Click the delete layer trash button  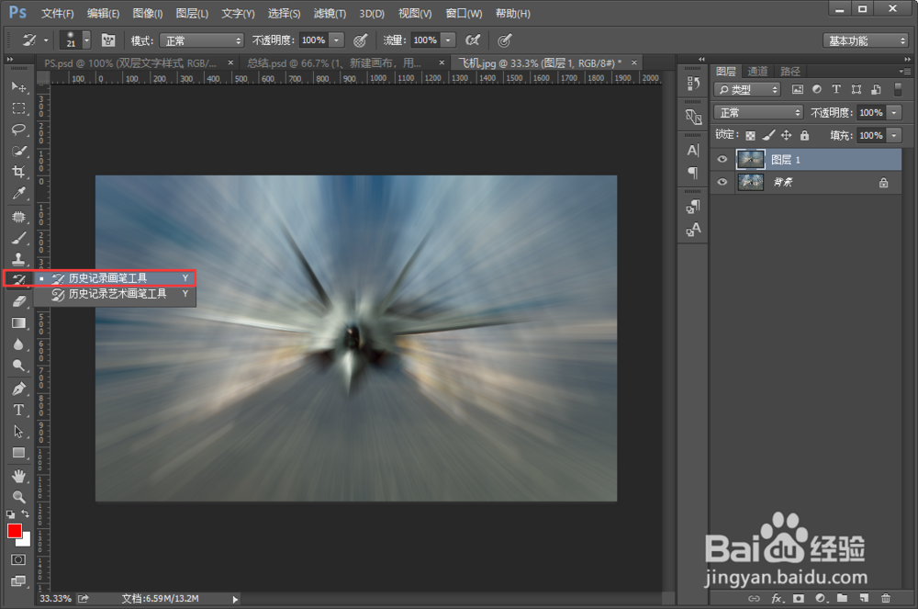[885, 598]
